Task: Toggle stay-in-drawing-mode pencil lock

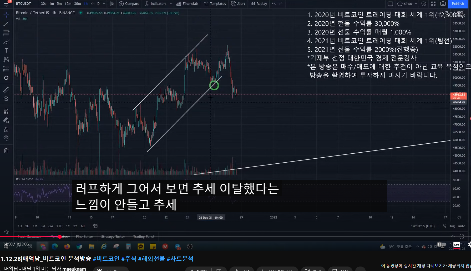Action: pyautogui.click(x=6, y=120)
